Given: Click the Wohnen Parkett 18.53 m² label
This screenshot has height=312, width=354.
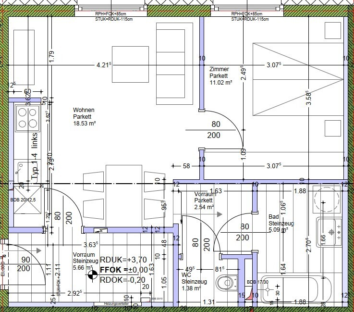Looking at the screenshot, I should [84, 116].
